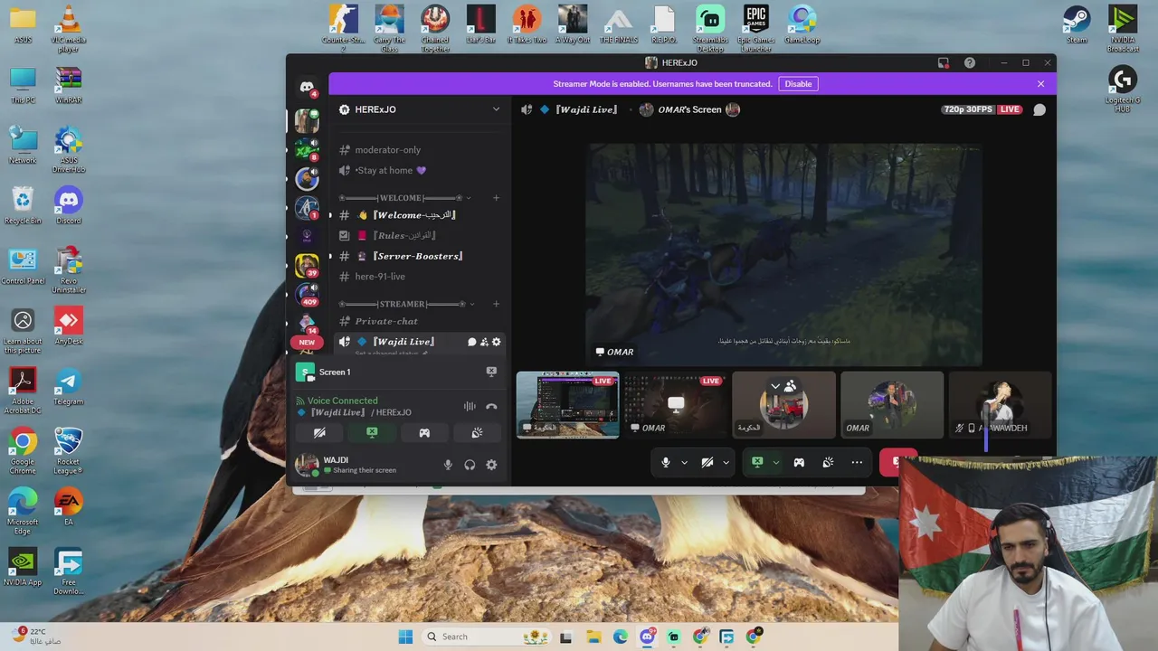The image size is (1158, 651).
Task: Disconnect from voice with hang-up icon
Action: tap(491, 407)
